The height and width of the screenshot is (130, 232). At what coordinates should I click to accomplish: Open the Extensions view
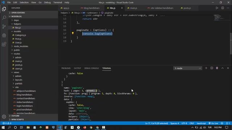(4, 44)
